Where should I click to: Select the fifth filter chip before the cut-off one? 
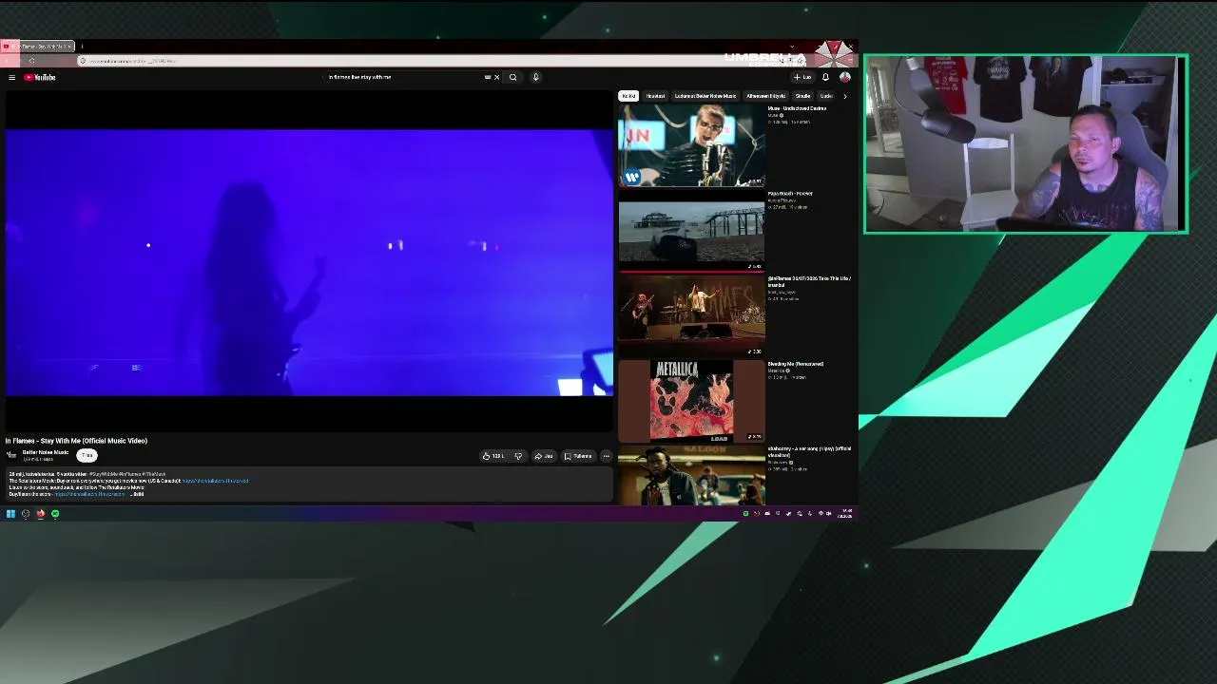(802, 96)
